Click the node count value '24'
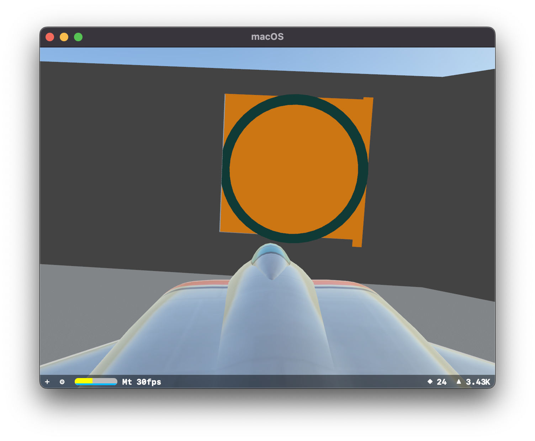 [x=441, y=382]
